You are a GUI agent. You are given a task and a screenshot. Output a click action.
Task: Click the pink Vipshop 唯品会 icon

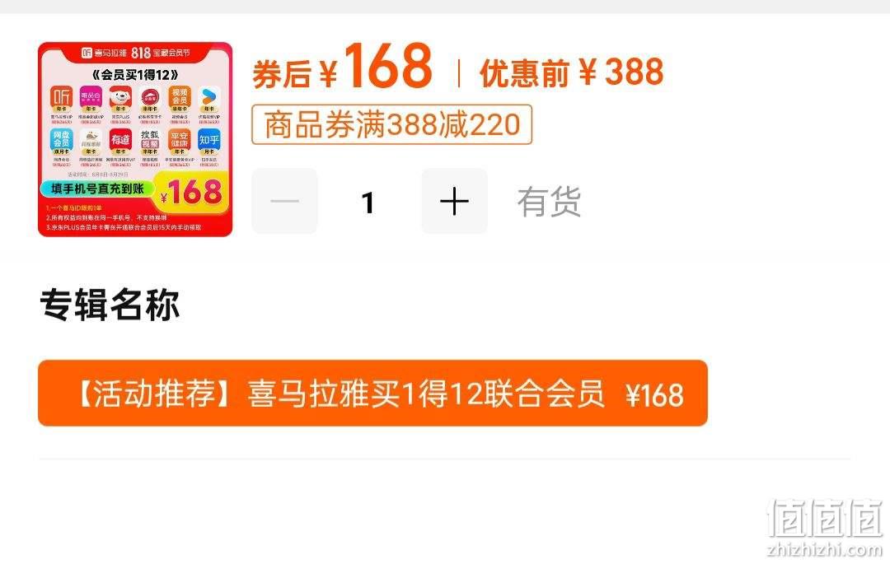click(91, 96)
